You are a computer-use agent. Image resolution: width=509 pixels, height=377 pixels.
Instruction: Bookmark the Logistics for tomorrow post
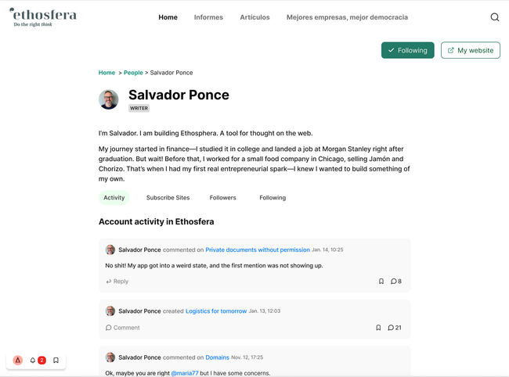pyautogui.click(x=378, y=328)
